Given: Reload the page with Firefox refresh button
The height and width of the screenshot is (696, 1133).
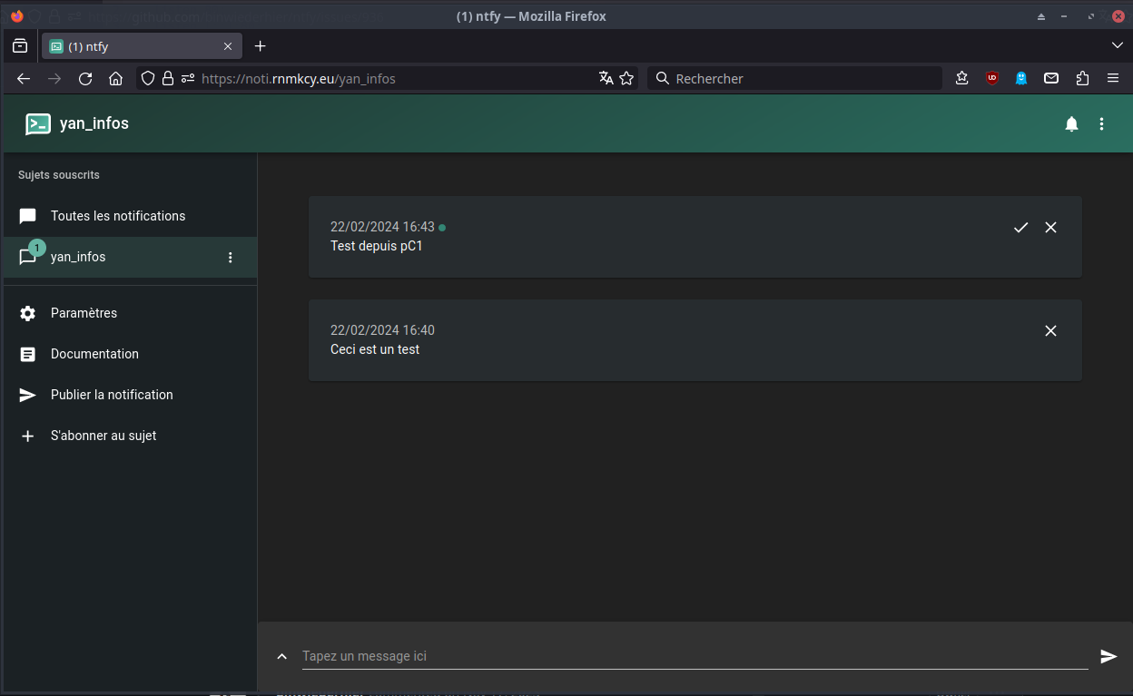Looking at the screenshot, I should pyautogui.click(x=85, y=79).
